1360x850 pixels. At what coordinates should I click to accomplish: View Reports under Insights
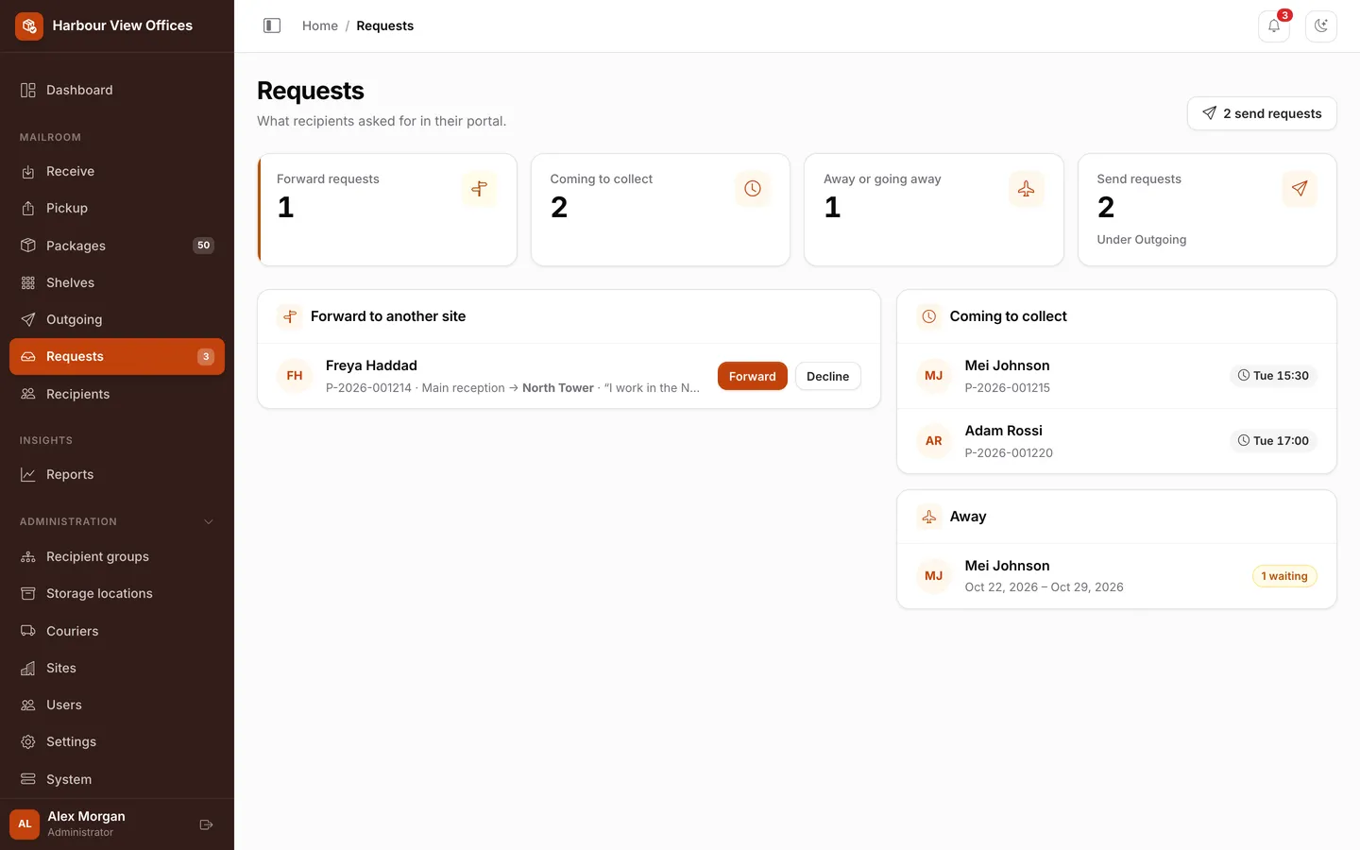tap(117, 474)
